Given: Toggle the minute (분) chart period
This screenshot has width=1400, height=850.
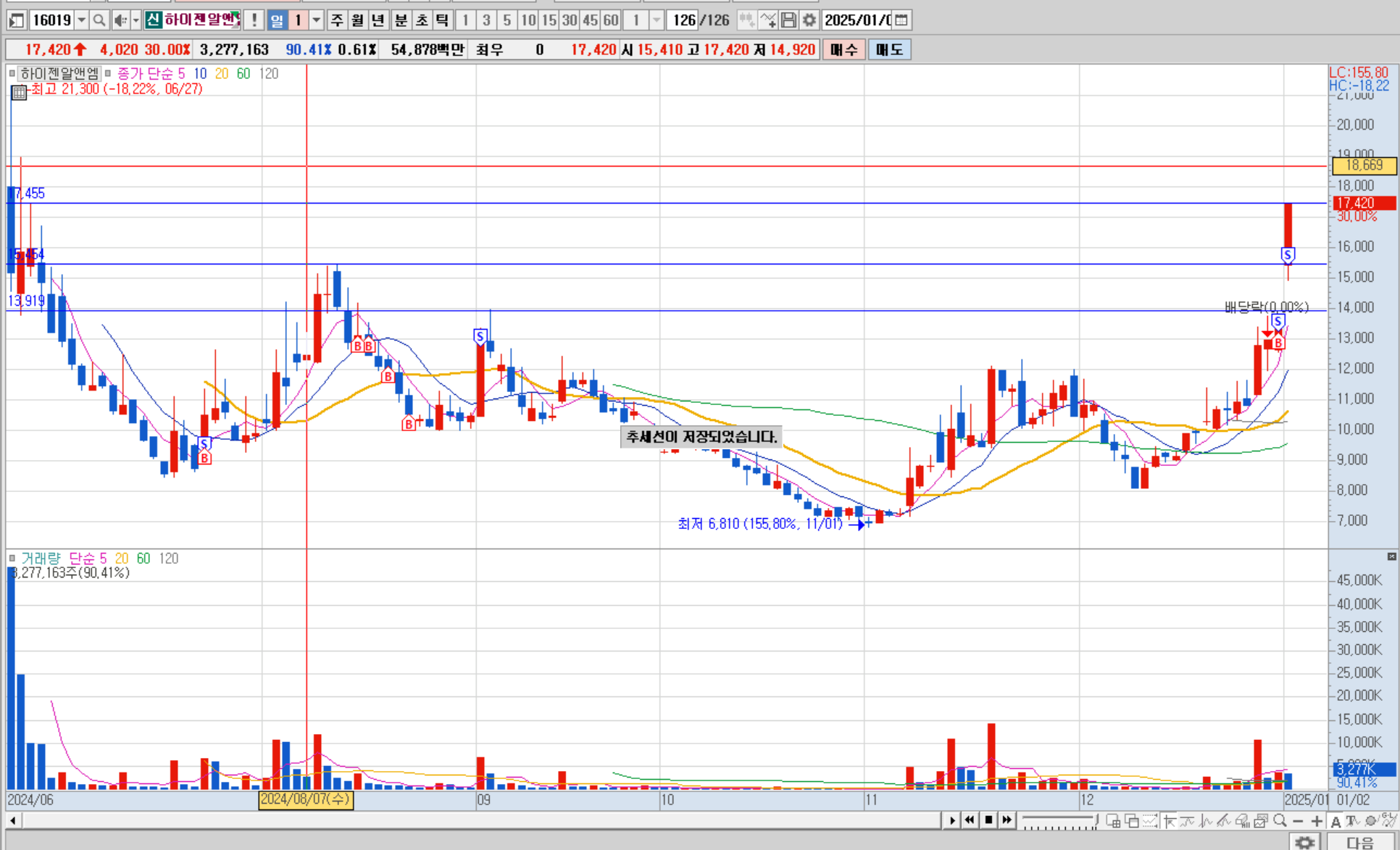Looking at the screenshot, I should pyautogui.click(x=401, y=20).
